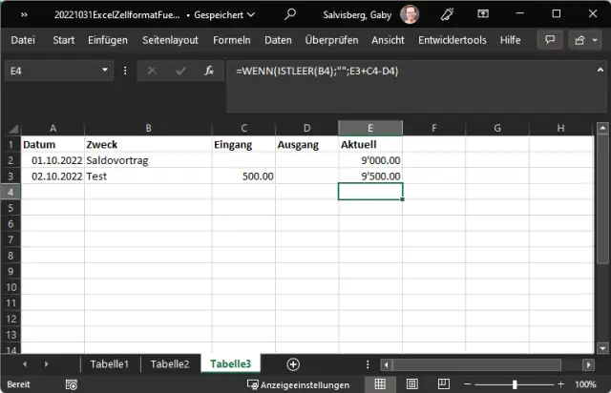The width and height of the screenshot is (611, 393).
Task: Add a new sheet with plus icon
Action: [293, 363]
